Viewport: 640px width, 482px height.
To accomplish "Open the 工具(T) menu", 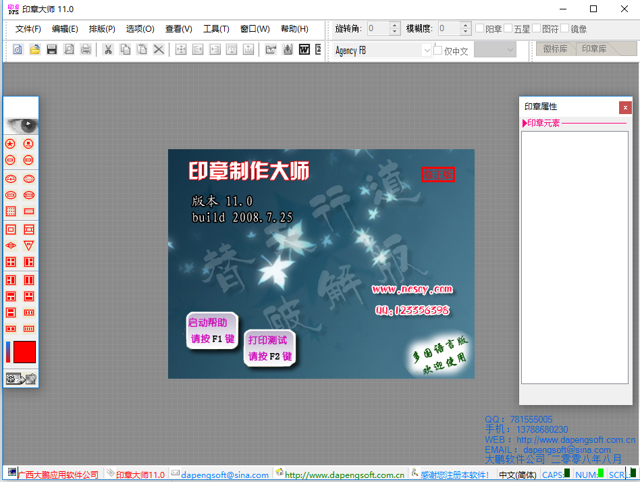I will tap(215, 29).
